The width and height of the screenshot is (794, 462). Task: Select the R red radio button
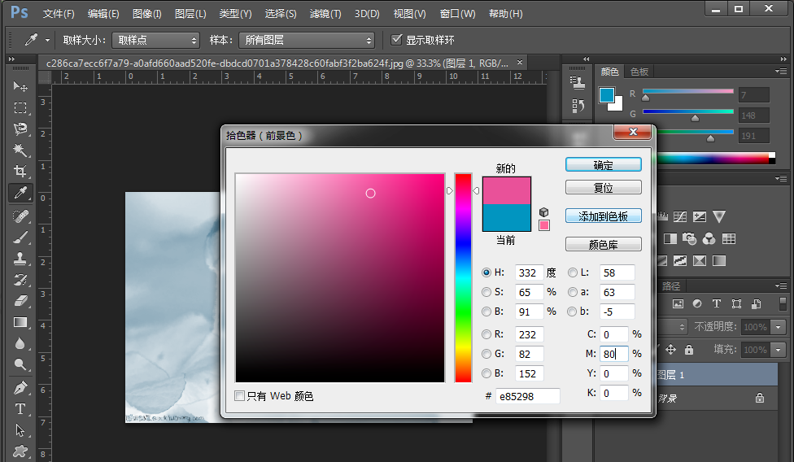(486, 334)
